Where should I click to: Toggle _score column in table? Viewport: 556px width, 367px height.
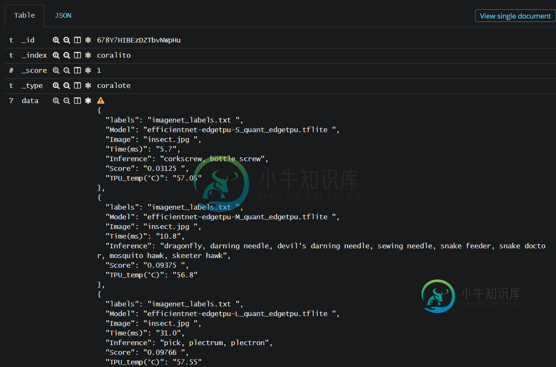(x=78, y=70)
